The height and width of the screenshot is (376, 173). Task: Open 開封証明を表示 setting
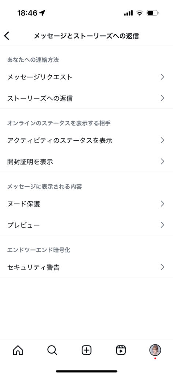click(x=86, y=162)
